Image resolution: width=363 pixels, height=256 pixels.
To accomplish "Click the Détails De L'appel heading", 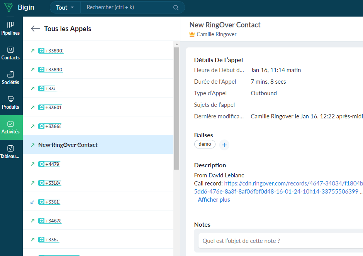I will tap(218, 60).
